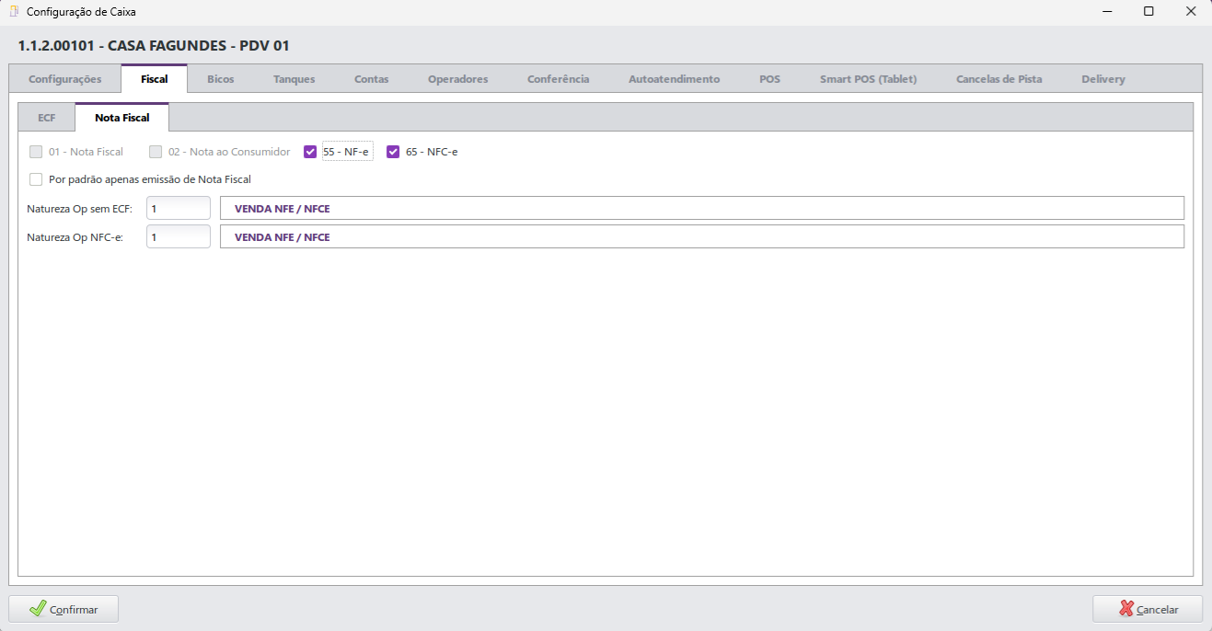Screen dimensions: 1212x631
Task: Uncheck the 55 - NF-e checkbox
Action: pyautogui.click(x=310, y=152)
